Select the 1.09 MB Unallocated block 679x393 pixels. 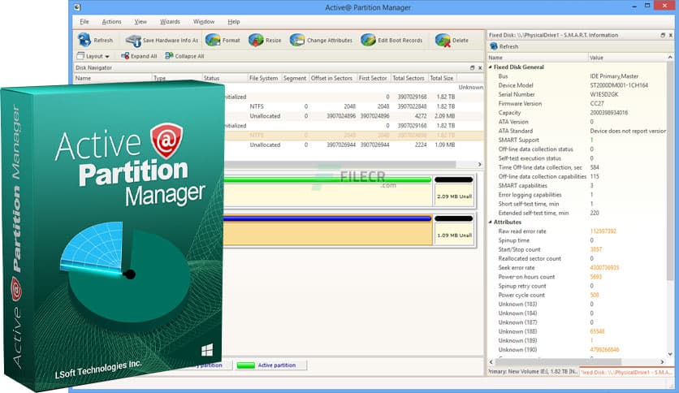point(454,230)
